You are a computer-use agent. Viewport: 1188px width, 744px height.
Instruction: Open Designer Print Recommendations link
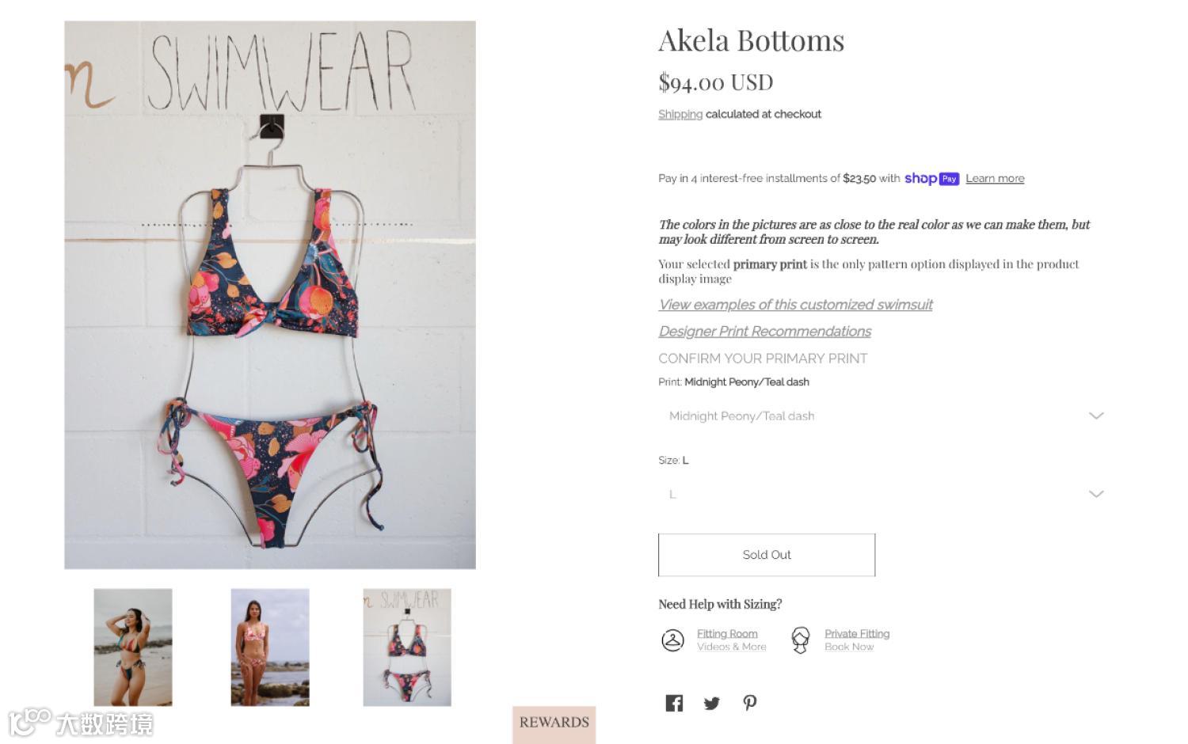(764, 332)
